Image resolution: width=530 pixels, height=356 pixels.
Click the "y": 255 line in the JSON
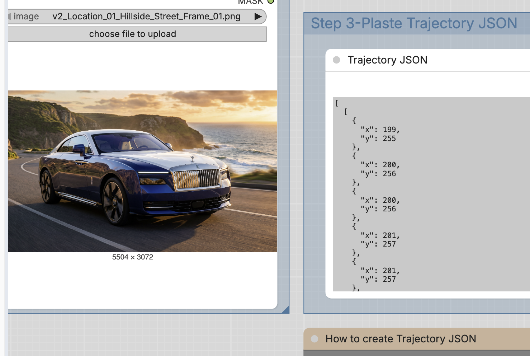(x=378, y=139)
